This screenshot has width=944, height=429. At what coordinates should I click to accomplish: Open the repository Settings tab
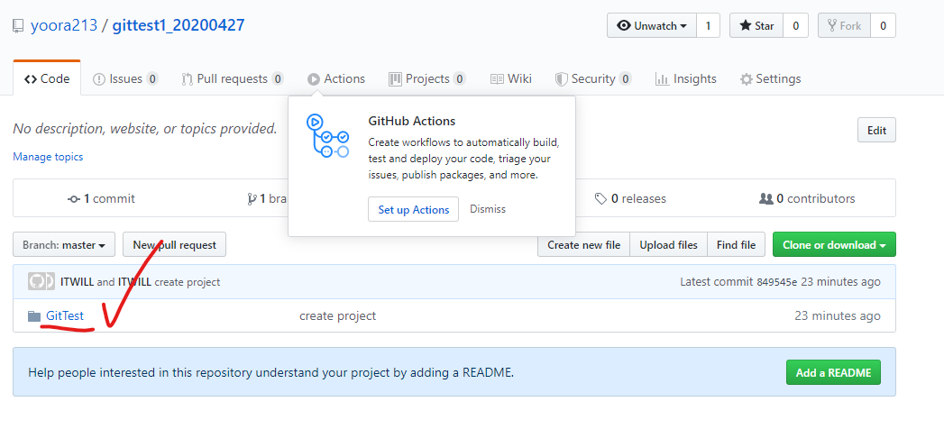pyautogui.click(x=771, y=78)
